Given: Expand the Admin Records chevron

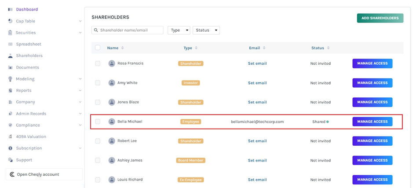Looking at the screenshot, I should click(80, 114).
